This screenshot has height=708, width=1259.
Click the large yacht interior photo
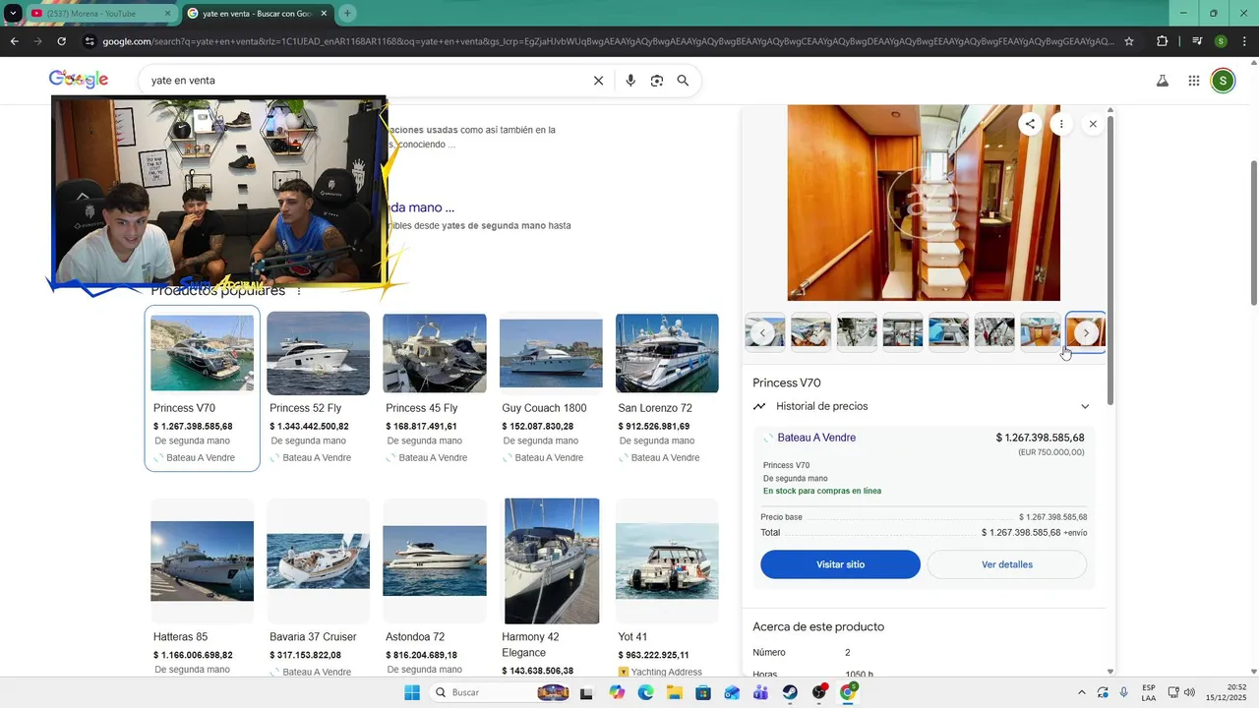point(924,203)
